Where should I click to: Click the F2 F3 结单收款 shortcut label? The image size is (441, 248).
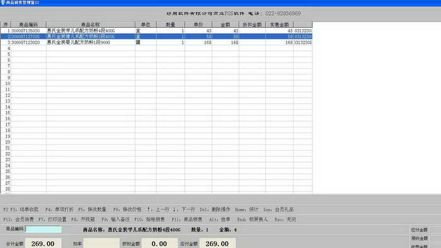pos(21,210)
